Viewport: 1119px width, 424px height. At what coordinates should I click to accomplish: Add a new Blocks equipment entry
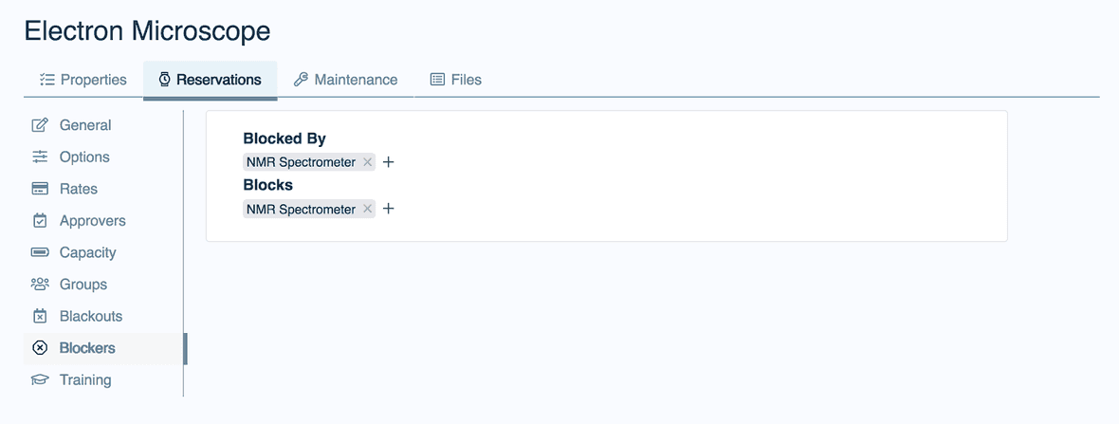point(388,209)
